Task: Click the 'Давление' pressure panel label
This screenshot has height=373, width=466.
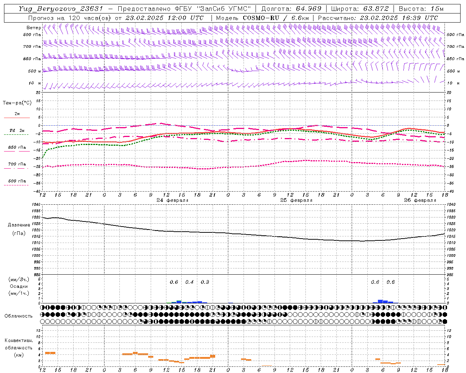Action: click(19, 225)
